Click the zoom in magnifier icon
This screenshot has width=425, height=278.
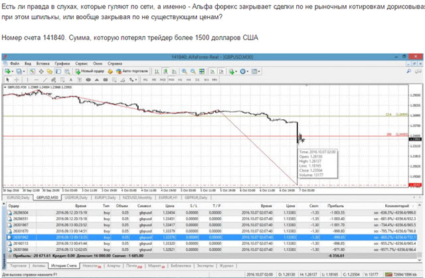click(x=185, y=71)
